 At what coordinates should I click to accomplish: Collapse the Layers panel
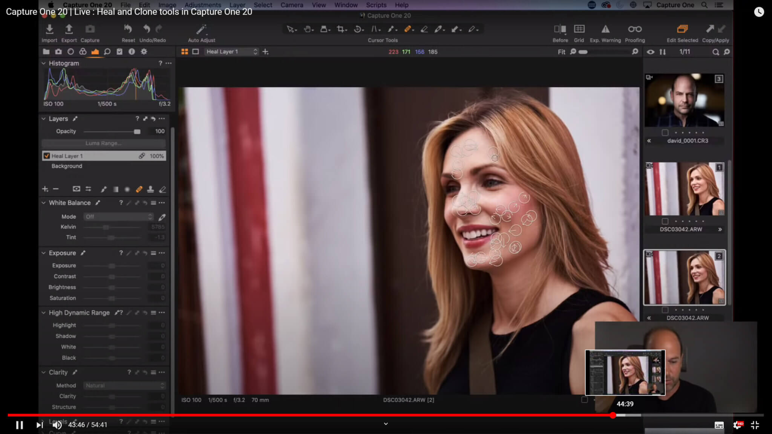tap(44, 119)
